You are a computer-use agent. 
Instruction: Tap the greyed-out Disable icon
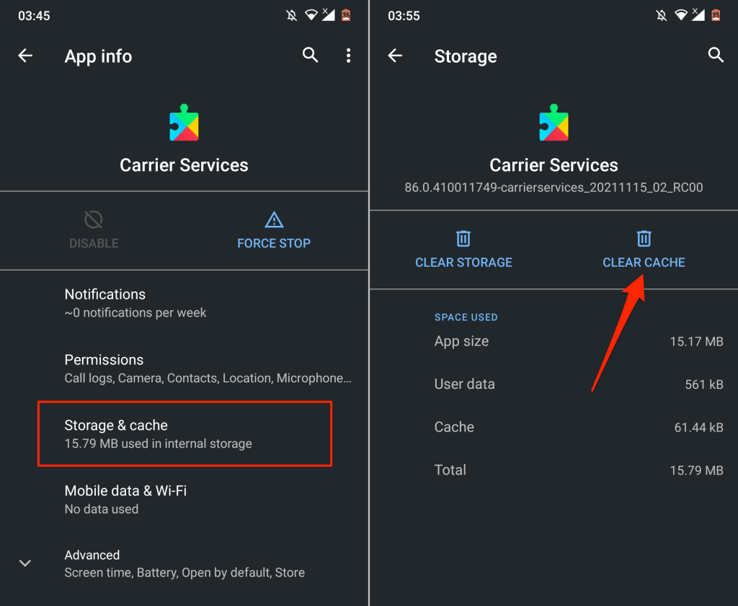[94, 219]
